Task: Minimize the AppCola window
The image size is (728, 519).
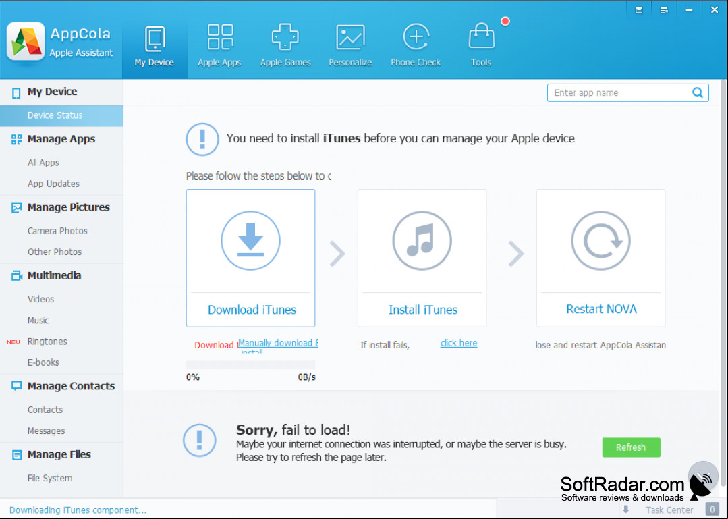Action: click(x=689, y=10)
